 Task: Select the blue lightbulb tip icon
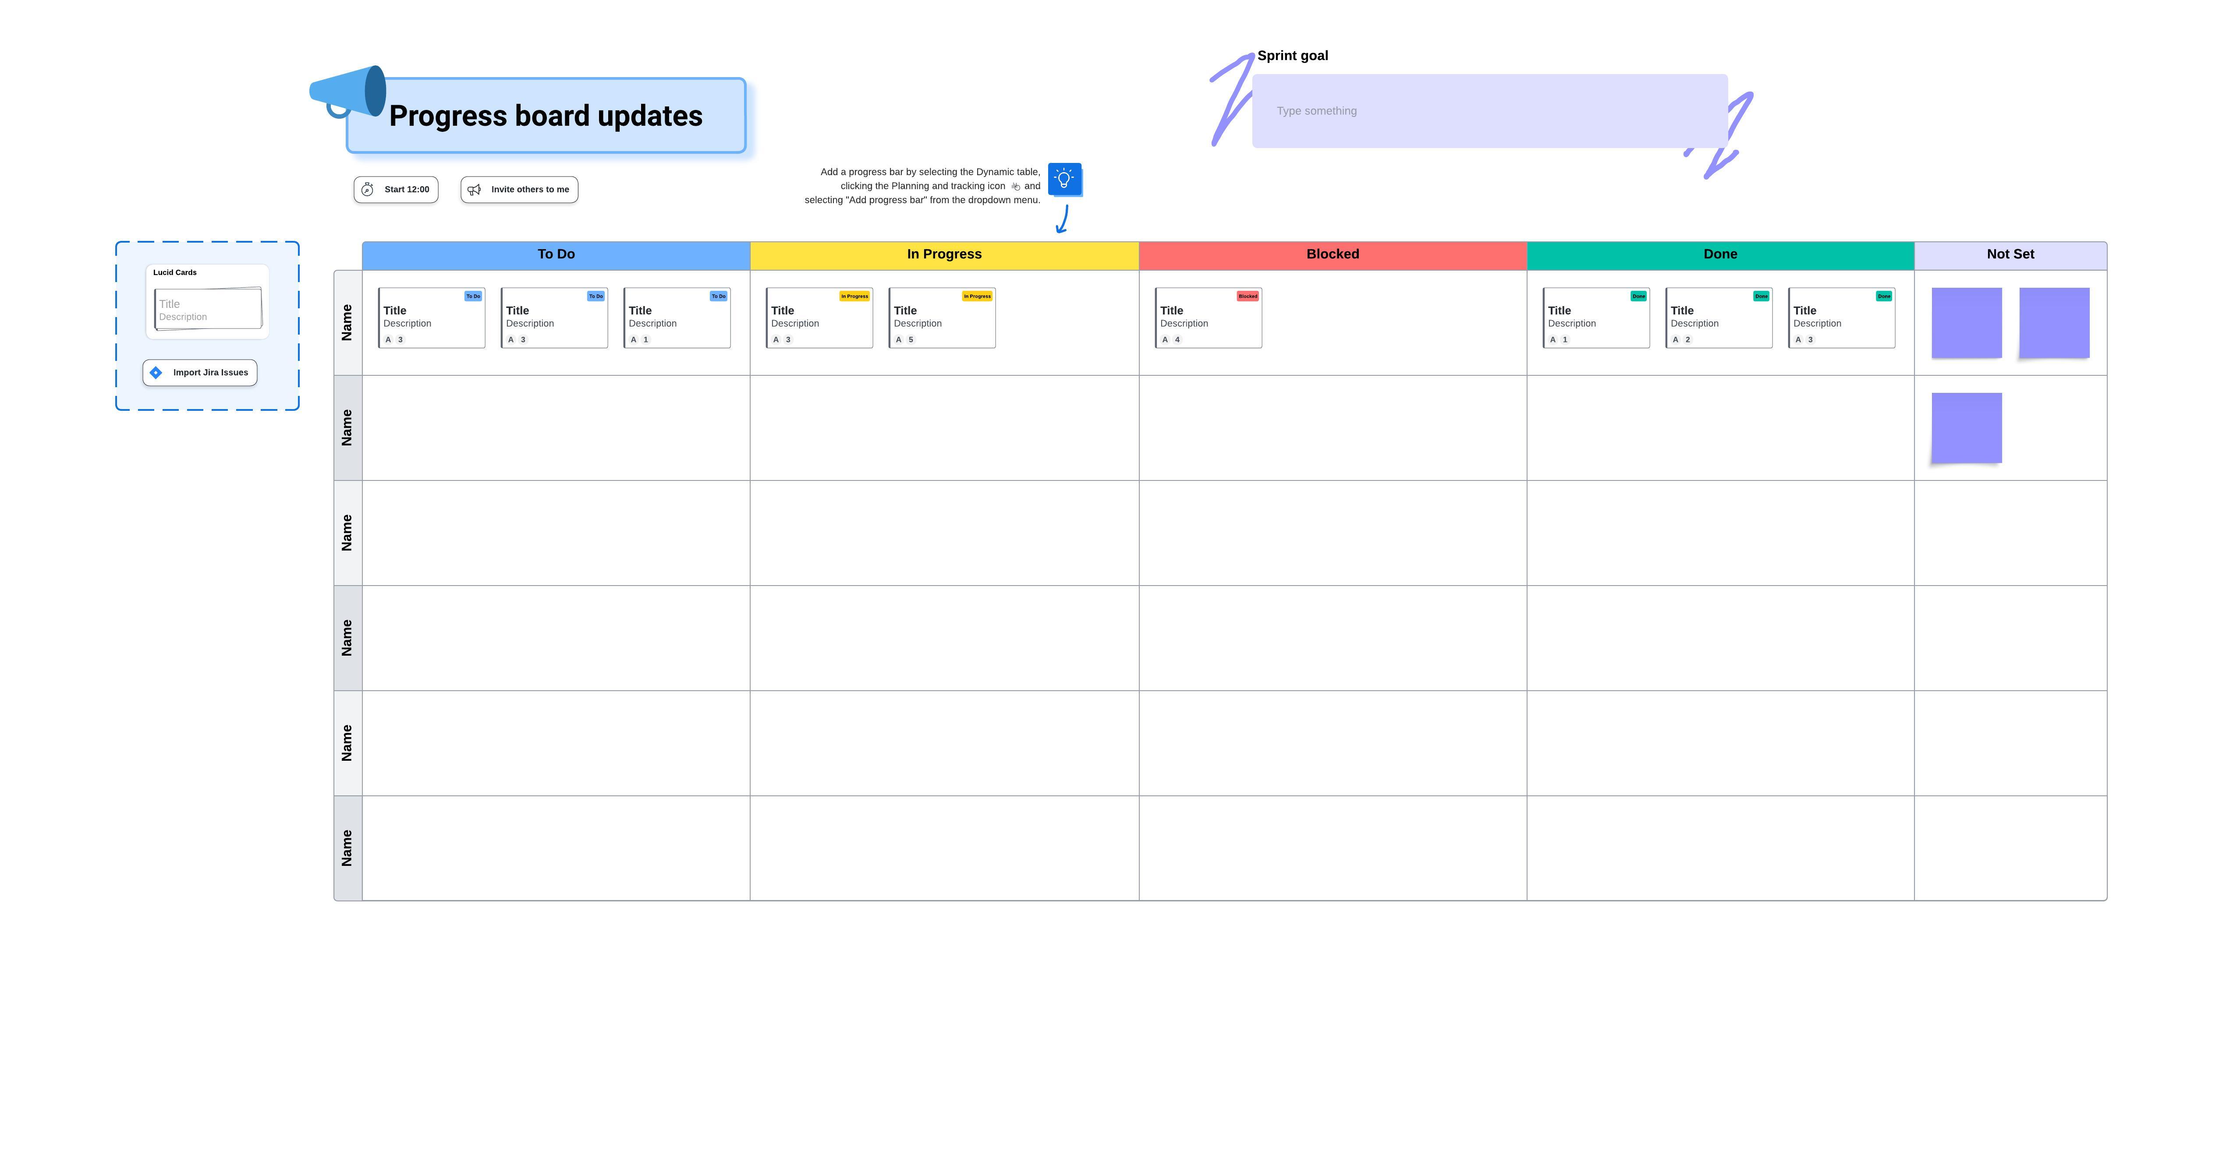point(1064,179)
